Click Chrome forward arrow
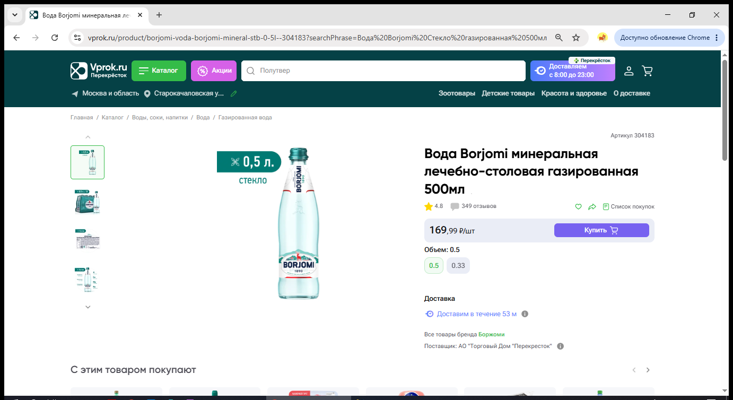 [x=36, y=38]
